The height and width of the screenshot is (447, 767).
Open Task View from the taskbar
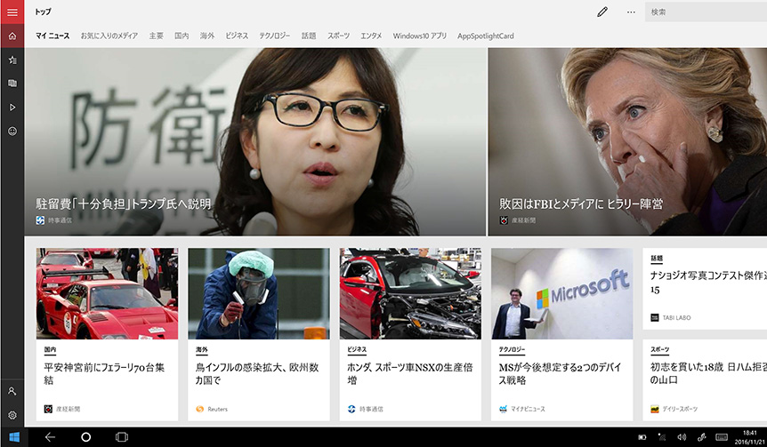[122, 437]
